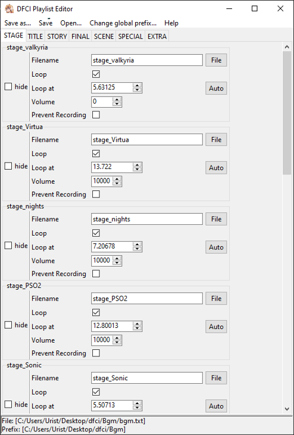The image size is (294, 435).
Task: Click scrollbar down arrow
Action: 287,409
